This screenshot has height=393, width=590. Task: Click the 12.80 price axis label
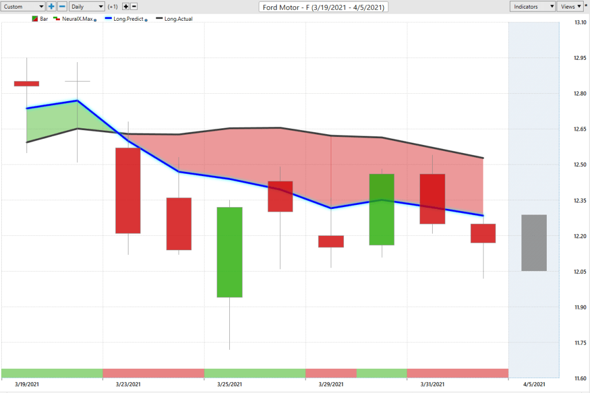tap(580, 94)
